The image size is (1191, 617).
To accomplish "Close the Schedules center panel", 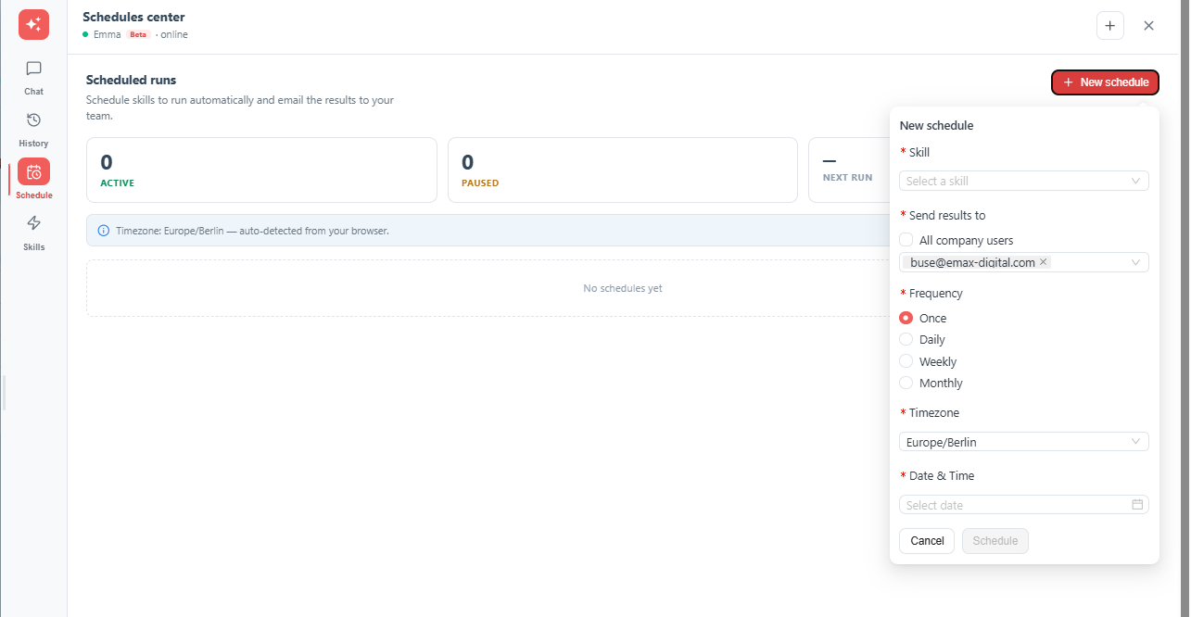I will [x=1149, y=26].
